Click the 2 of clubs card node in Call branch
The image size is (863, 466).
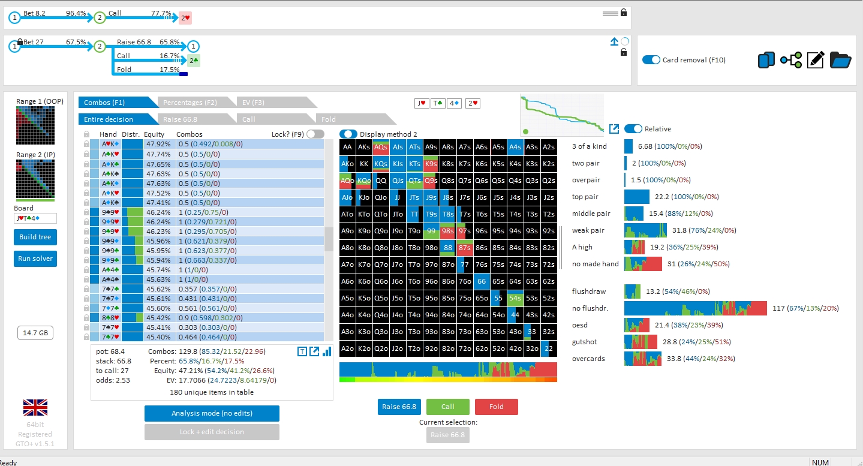tap(194, 61)
